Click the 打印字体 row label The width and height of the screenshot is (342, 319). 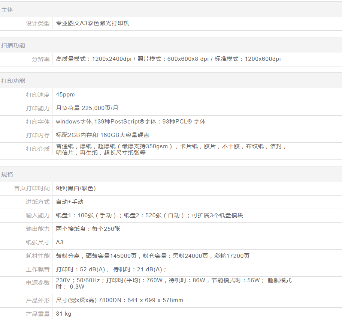point(37,122)
